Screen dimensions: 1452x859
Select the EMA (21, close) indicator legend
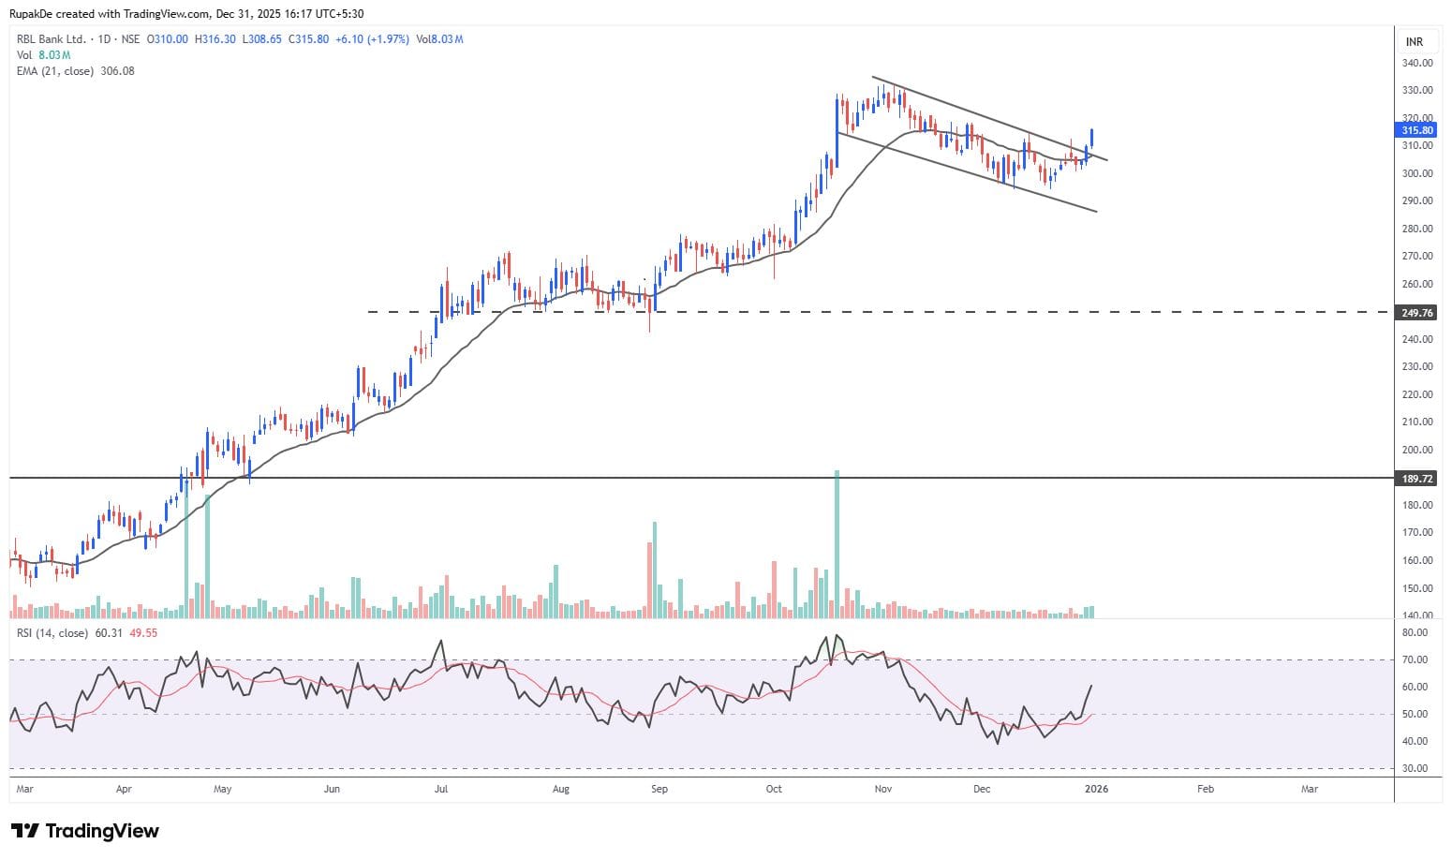(76, 71)
